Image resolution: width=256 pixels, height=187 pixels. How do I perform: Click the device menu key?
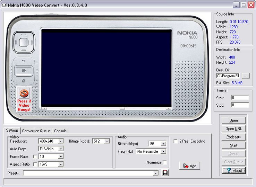coord(24,71)
